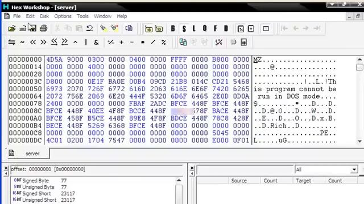Open the Disk menu
The height and width of the screenshot is (204, 364).
tap(44, 16)
